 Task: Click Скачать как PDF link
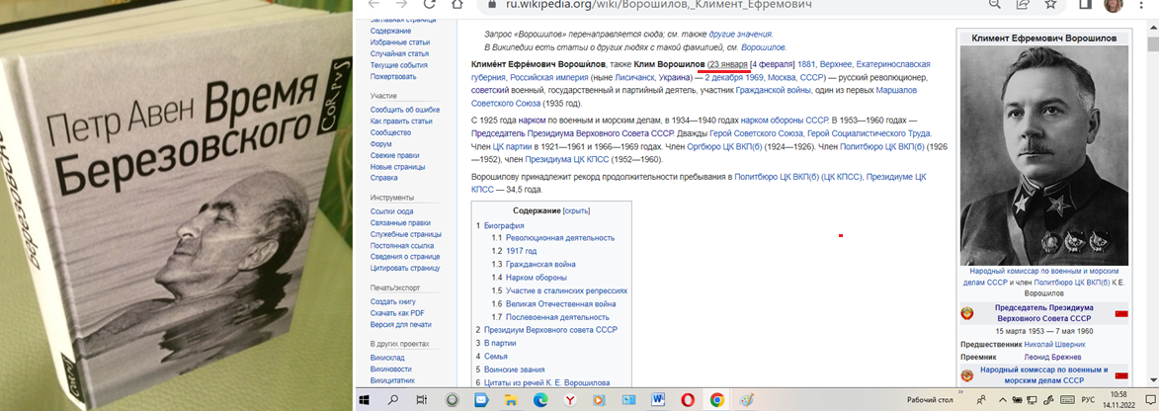point(397,312)
